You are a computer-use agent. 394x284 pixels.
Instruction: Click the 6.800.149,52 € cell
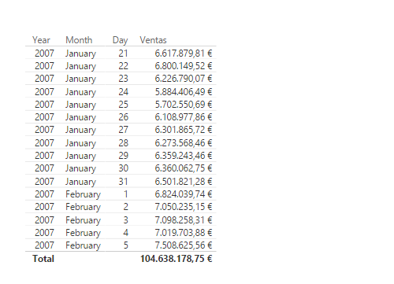[x=184, y=66]
